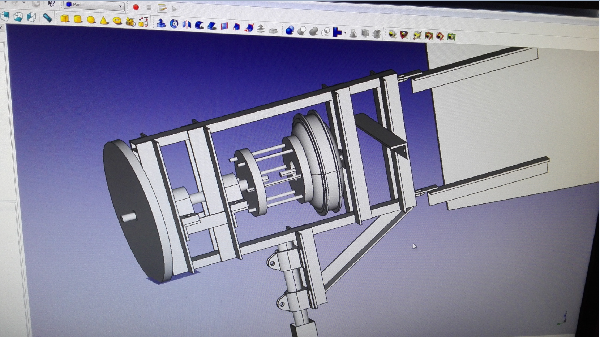Click the What's This help cursor icon
The height and width of the screenshot is (337, 600).
(51, 4)
